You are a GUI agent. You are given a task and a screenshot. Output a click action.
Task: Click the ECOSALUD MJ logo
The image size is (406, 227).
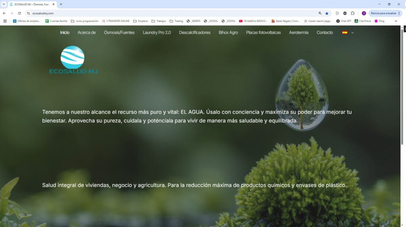pyautogui.click(x=73, y=60)
